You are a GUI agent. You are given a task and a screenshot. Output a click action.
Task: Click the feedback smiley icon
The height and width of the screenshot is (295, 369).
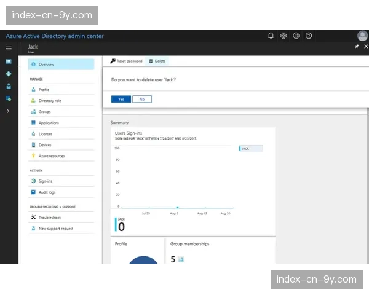pyautogui.click(x=296, y=36)
